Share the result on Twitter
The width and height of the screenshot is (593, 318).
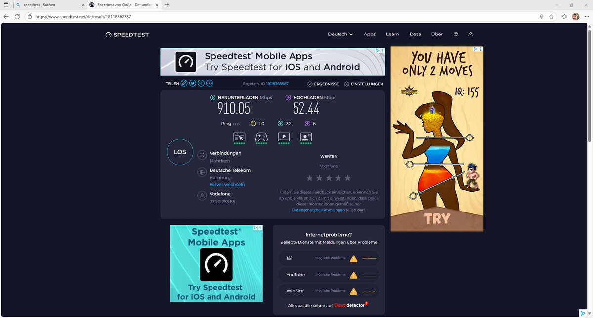(193, 84)
